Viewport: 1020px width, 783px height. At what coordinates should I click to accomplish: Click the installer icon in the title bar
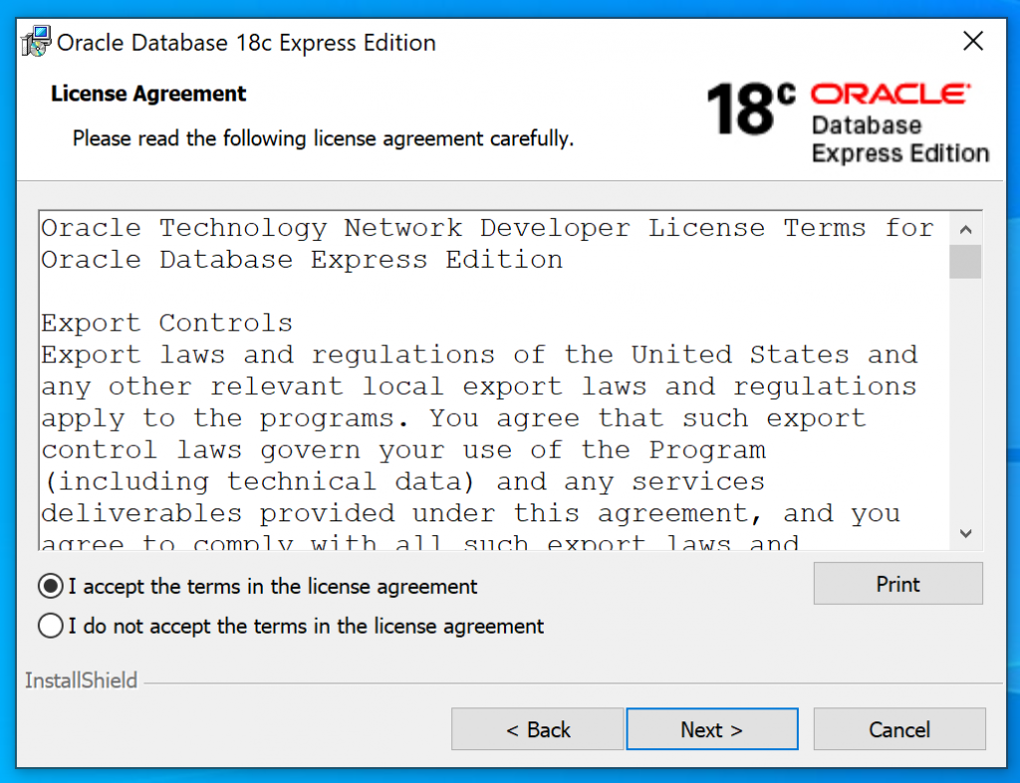(x=37, y=43)
